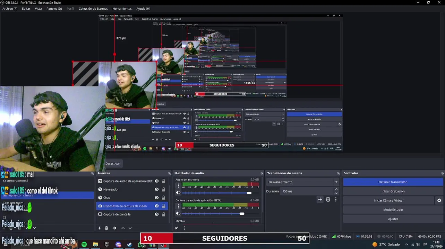Hide the Chat source
Screen dimensions: 445x249
pos(156,197)
